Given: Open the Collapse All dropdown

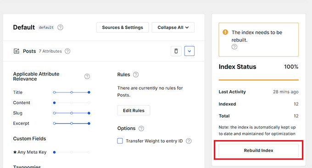Looking at the screenshot, I should 173,27.
